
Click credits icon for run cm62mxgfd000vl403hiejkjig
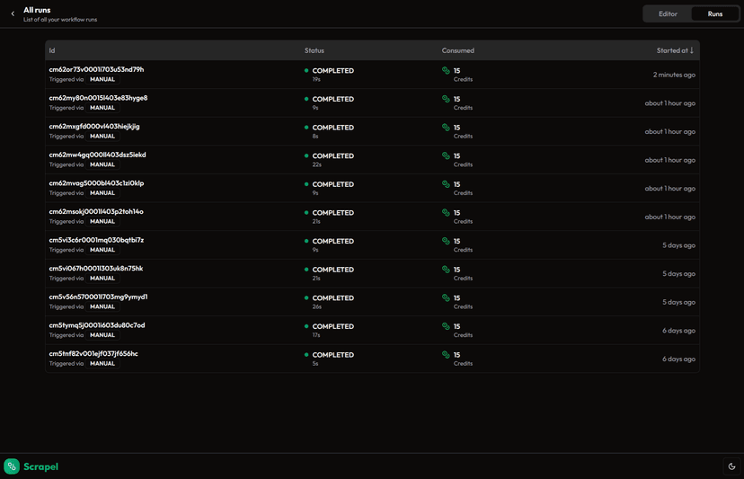[446, 128]
